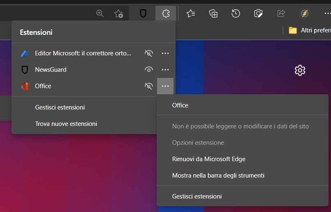Hide NewsGuard from the toolbar
Viewport: 331px width, 212px height.
tap(148, 70)
